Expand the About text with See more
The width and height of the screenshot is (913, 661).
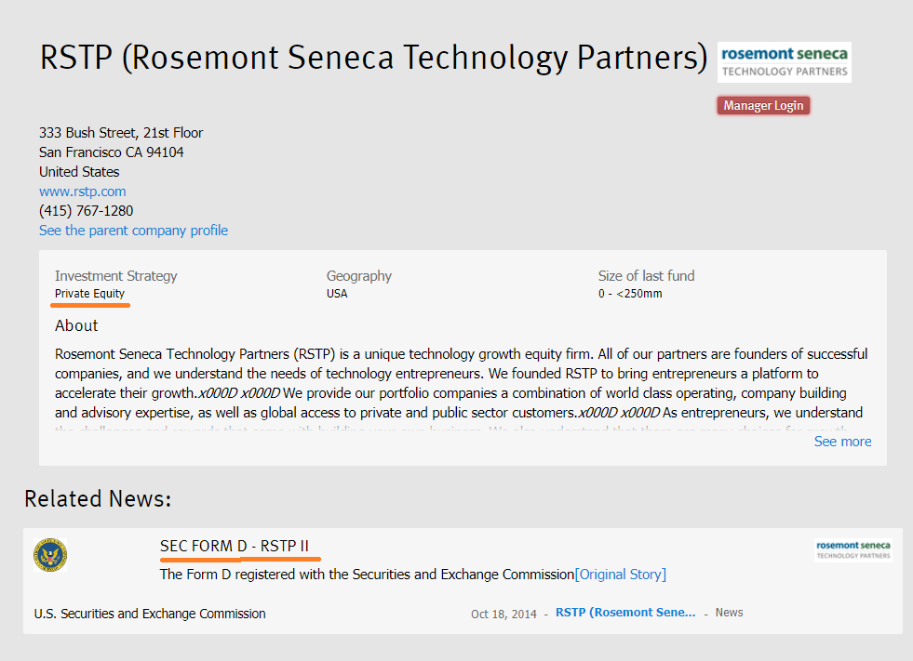842,442
